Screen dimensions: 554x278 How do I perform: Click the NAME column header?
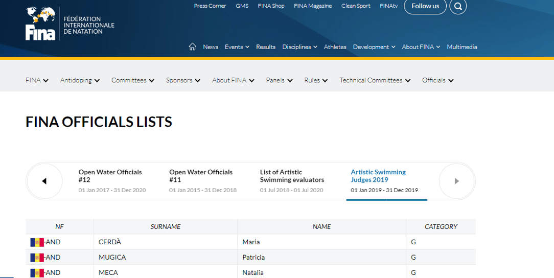click(x=321, y=226)
